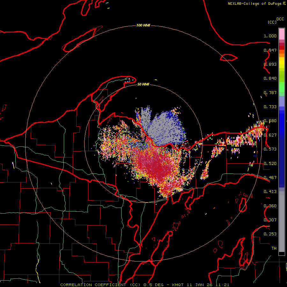Click the 0.733 color scale value
The height and width of the screenshot is (287, 287).
(x=270, y=107)
